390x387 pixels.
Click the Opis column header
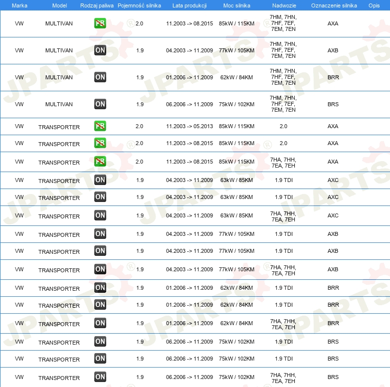click(x=374, y=5)
